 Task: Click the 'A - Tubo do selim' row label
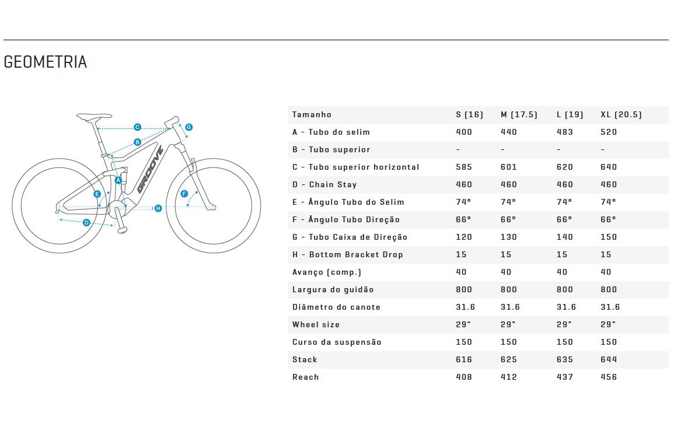[331, 132]
